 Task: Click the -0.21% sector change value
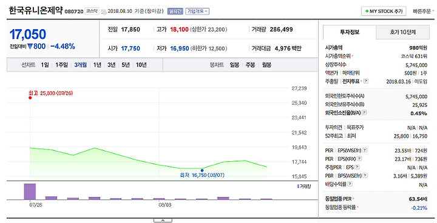click(419, 208)
